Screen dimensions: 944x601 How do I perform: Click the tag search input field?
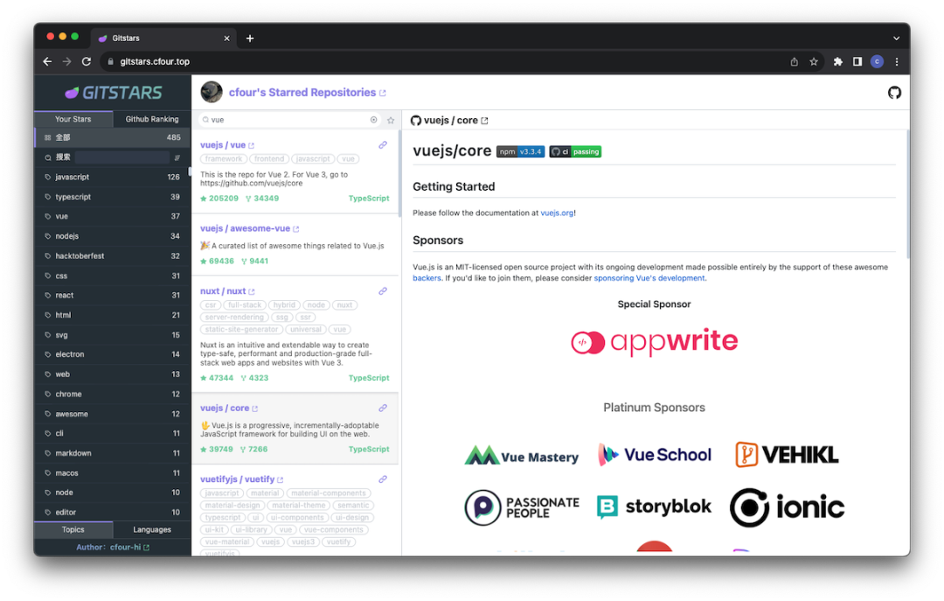tap(122, 157)
